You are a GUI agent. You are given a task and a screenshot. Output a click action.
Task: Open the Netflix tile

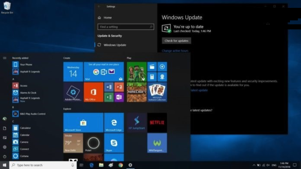pos(157,123)
